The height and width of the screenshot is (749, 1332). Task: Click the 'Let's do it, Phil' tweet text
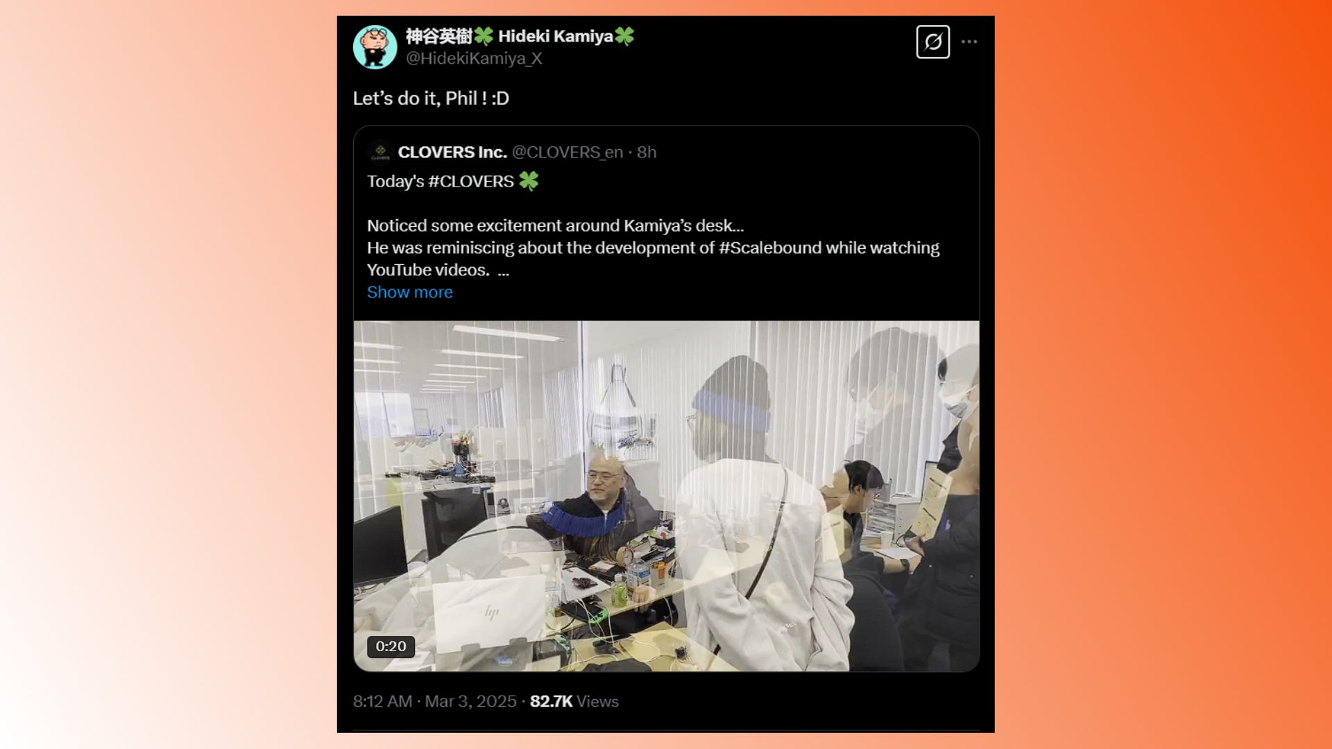tap(431, 98)
